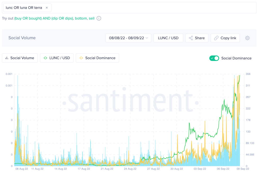Click the '11 Aug 22' axis label
The height and width of the screenshot is (173, 261).
37,169
